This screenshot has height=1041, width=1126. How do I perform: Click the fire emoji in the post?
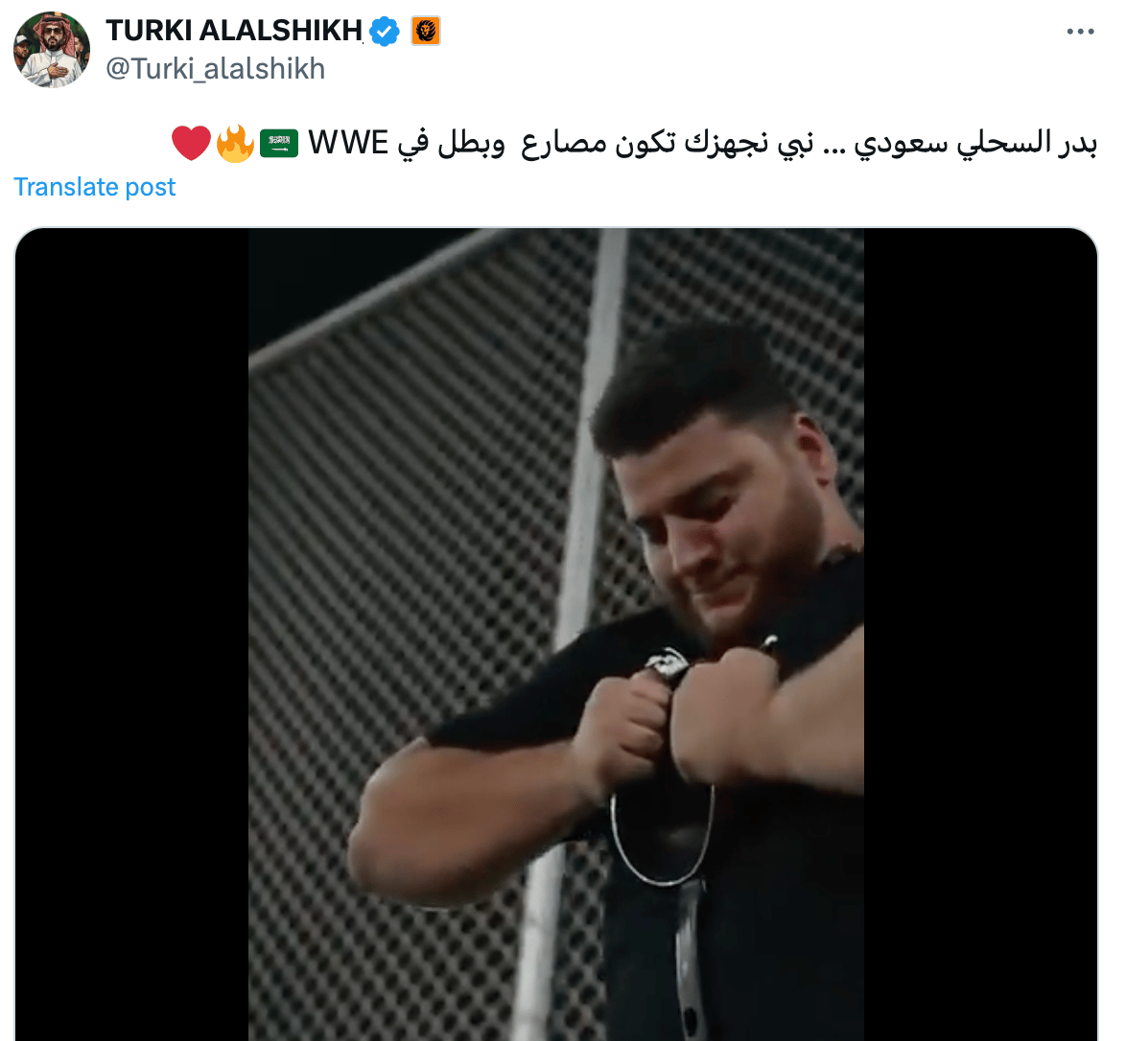[236, 143]
